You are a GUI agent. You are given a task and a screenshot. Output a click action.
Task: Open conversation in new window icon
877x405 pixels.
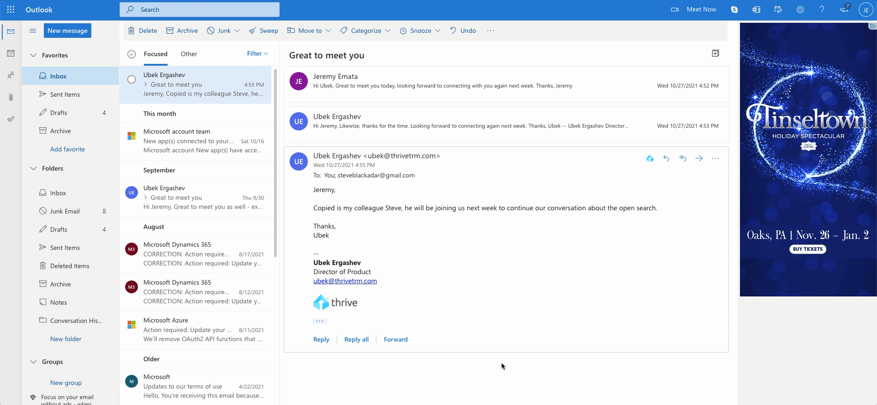coord(715,53)
